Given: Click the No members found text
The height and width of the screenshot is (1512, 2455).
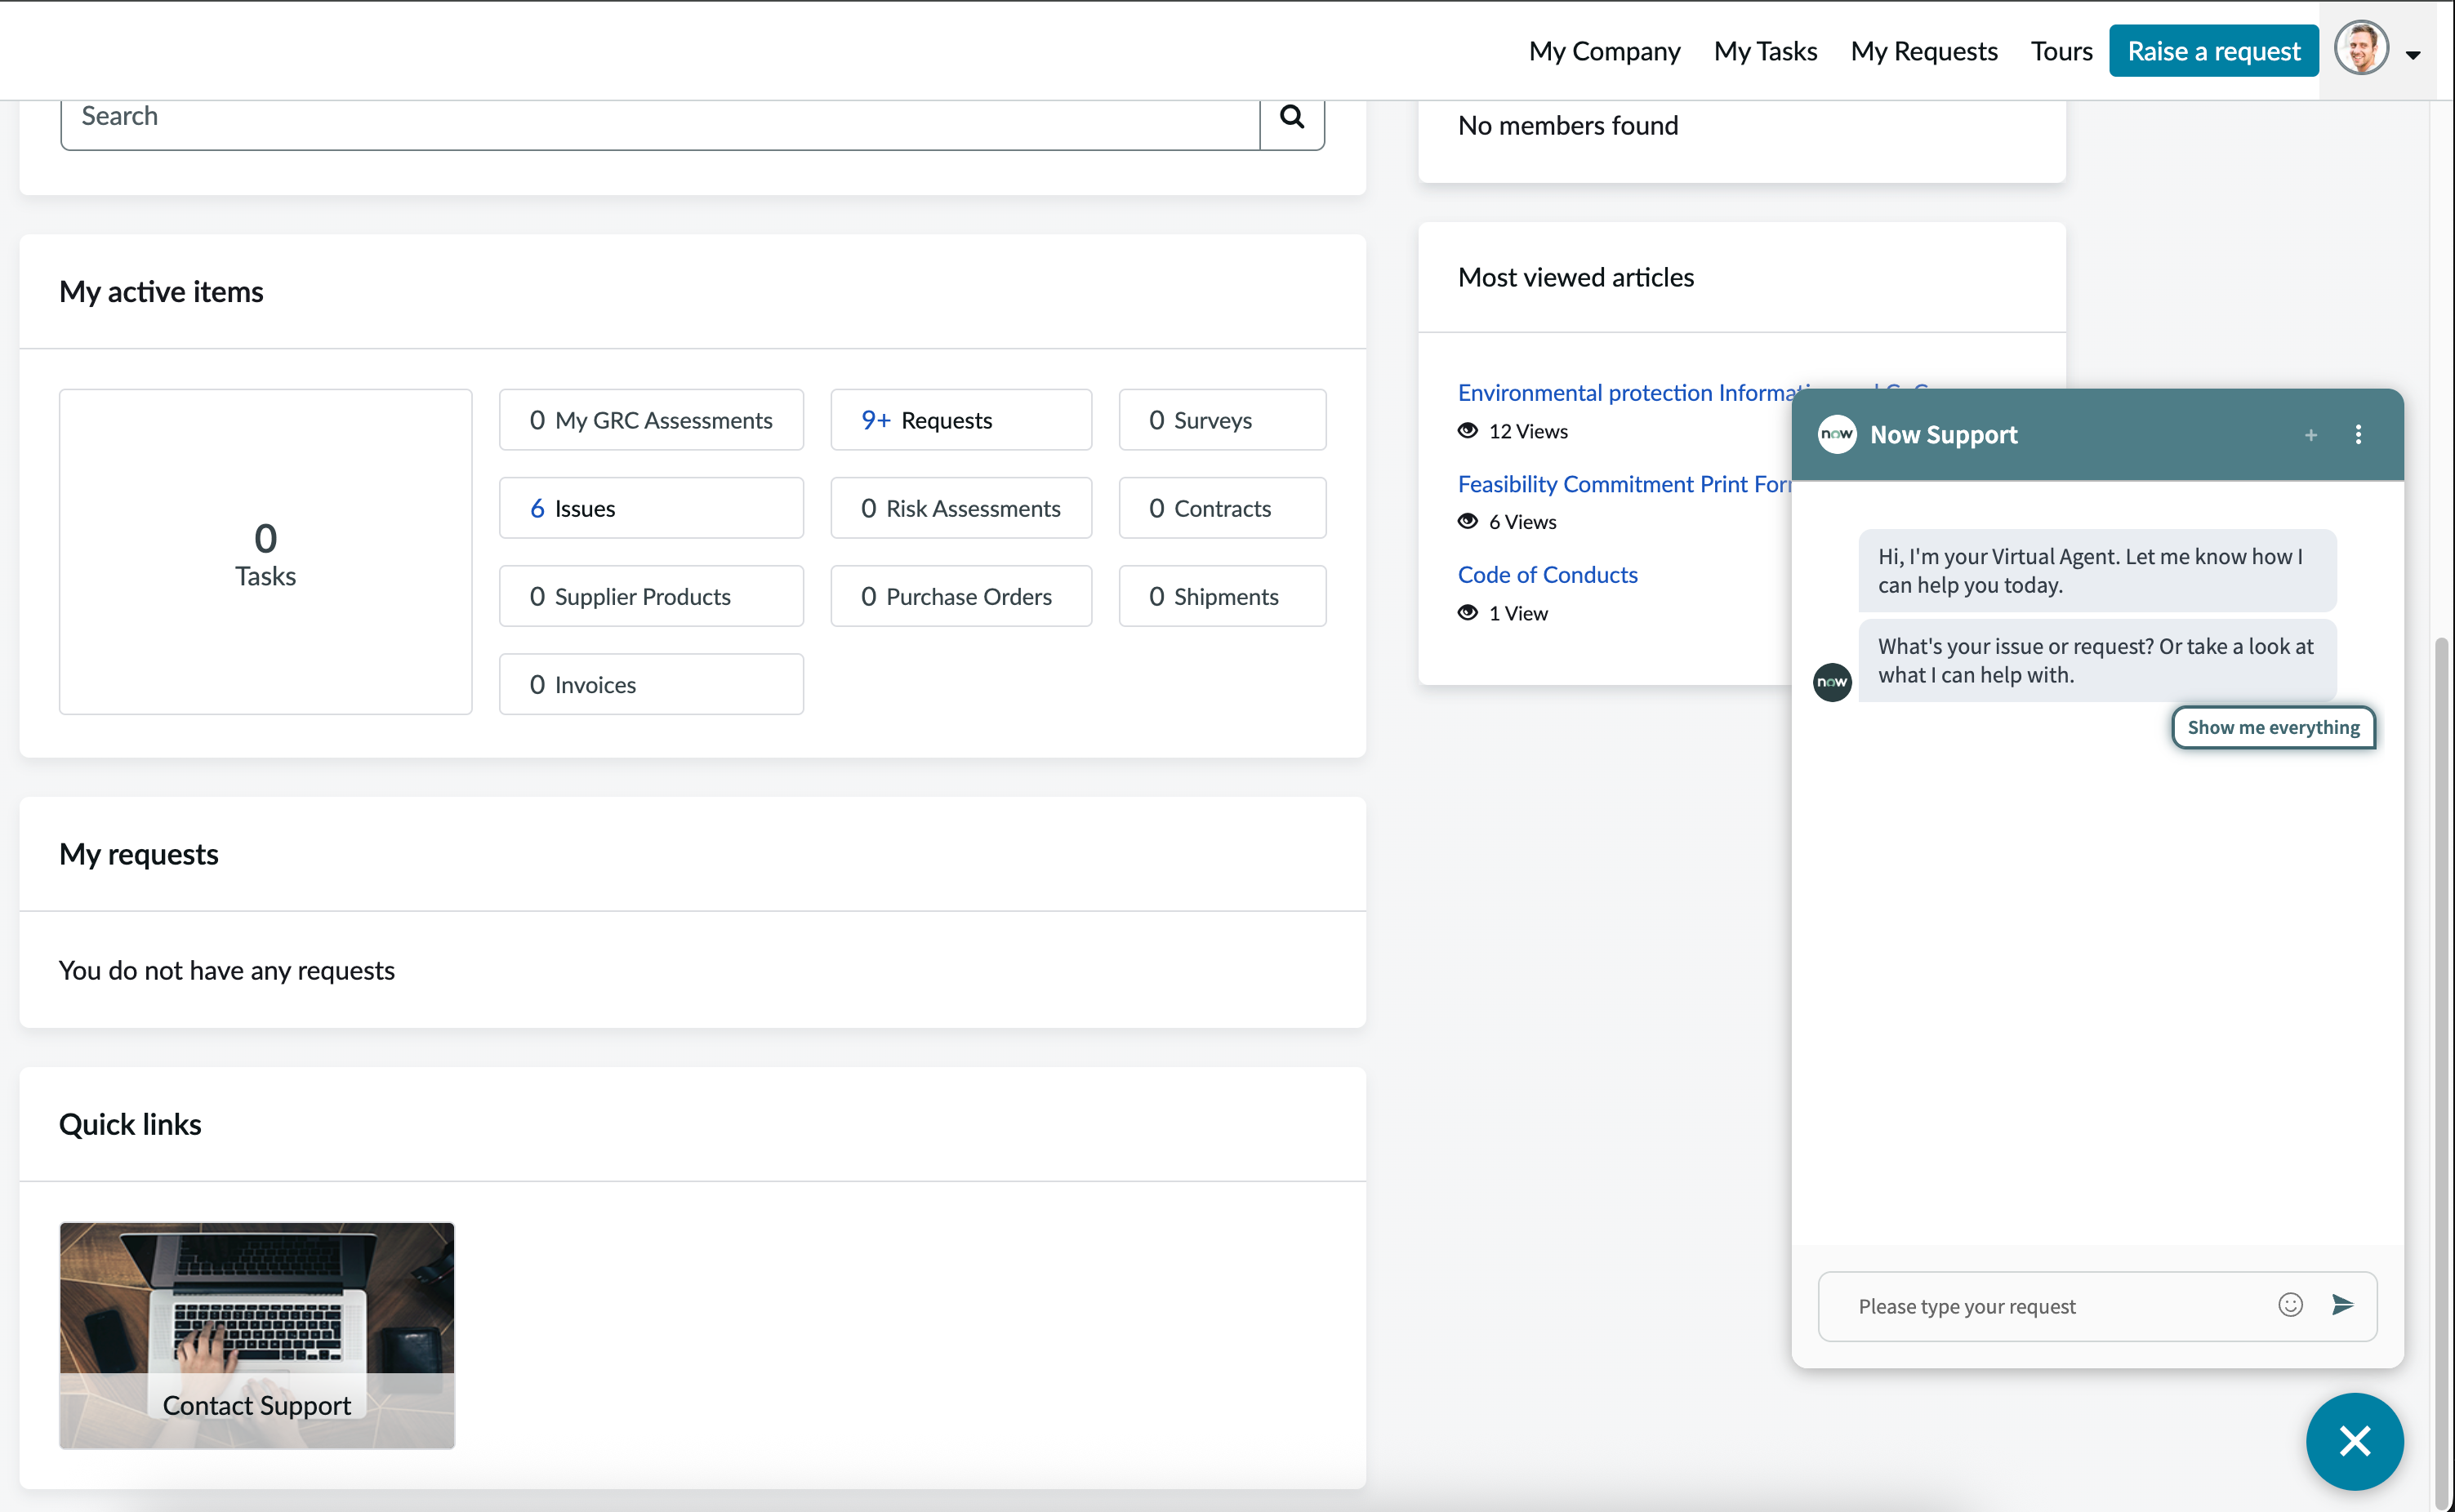Looking at the screenshot, I should coord(1567,125).
